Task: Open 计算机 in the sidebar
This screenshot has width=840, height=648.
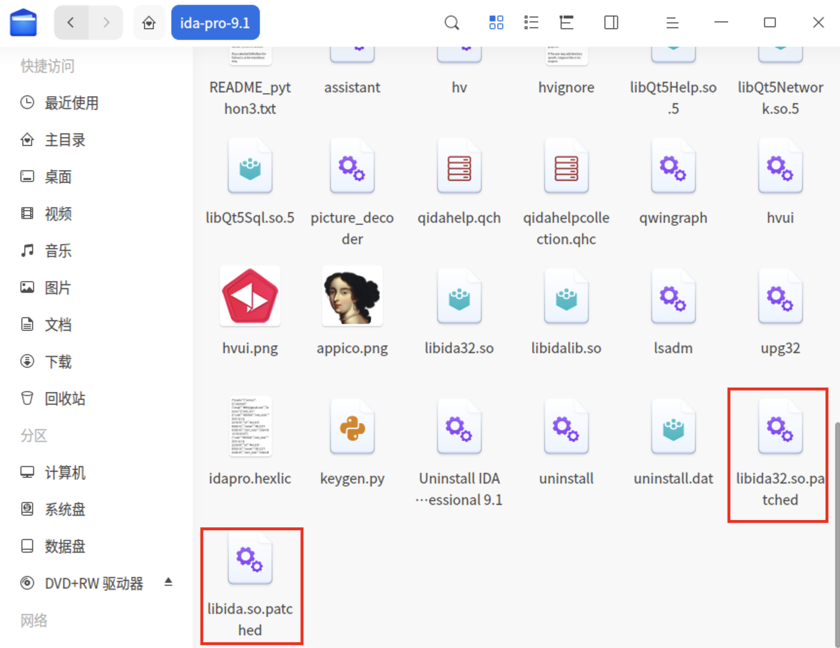Action: click(65, 473)
